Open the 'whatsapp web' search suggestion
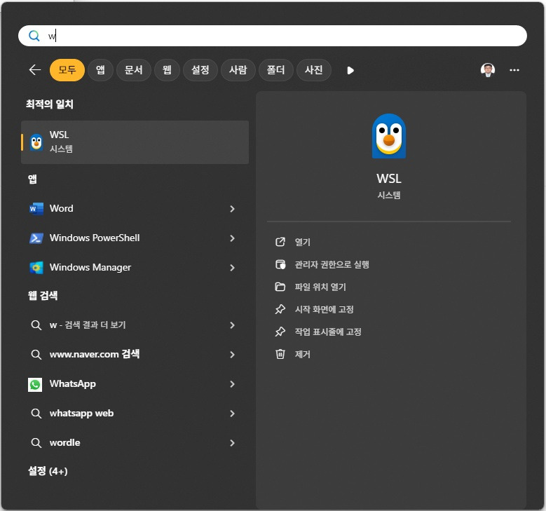 tap(135, 414)
